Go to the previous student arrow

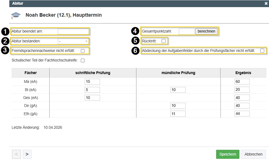16,154
